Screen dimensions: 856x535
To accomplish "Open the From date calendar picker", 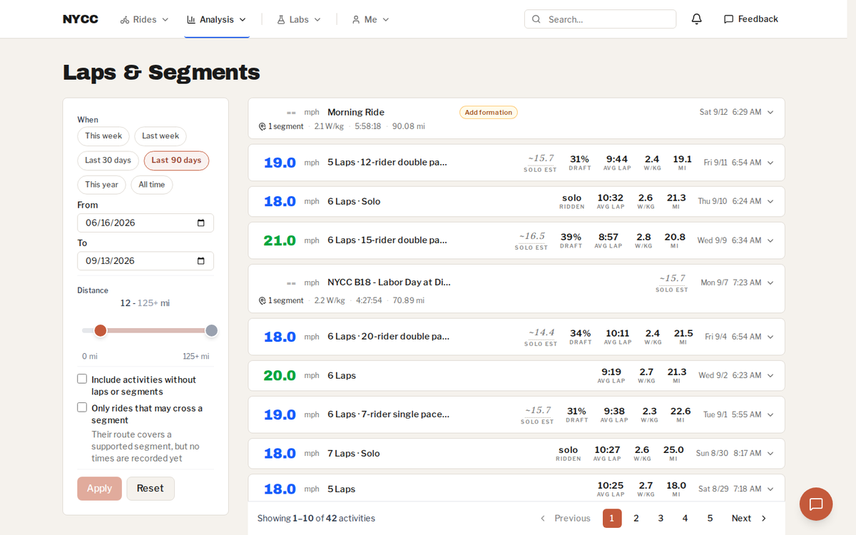I will point(201,223).
